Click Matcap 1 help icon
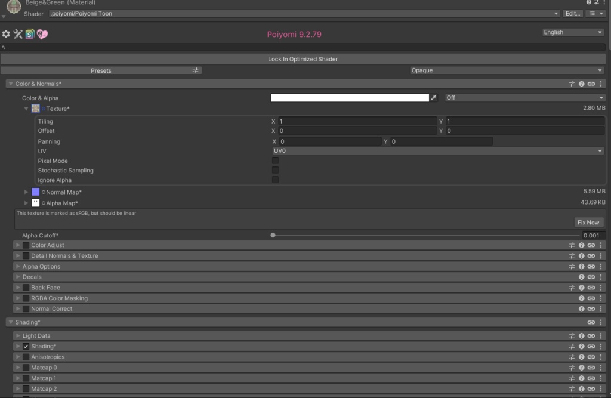This screenshot has width=611, height=398. 581,378
